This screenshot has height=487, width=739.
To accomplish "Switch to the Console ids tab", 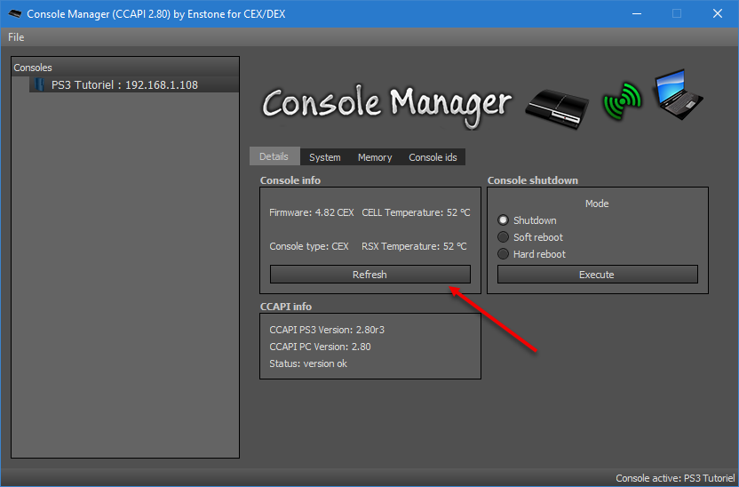I will 433,157.
